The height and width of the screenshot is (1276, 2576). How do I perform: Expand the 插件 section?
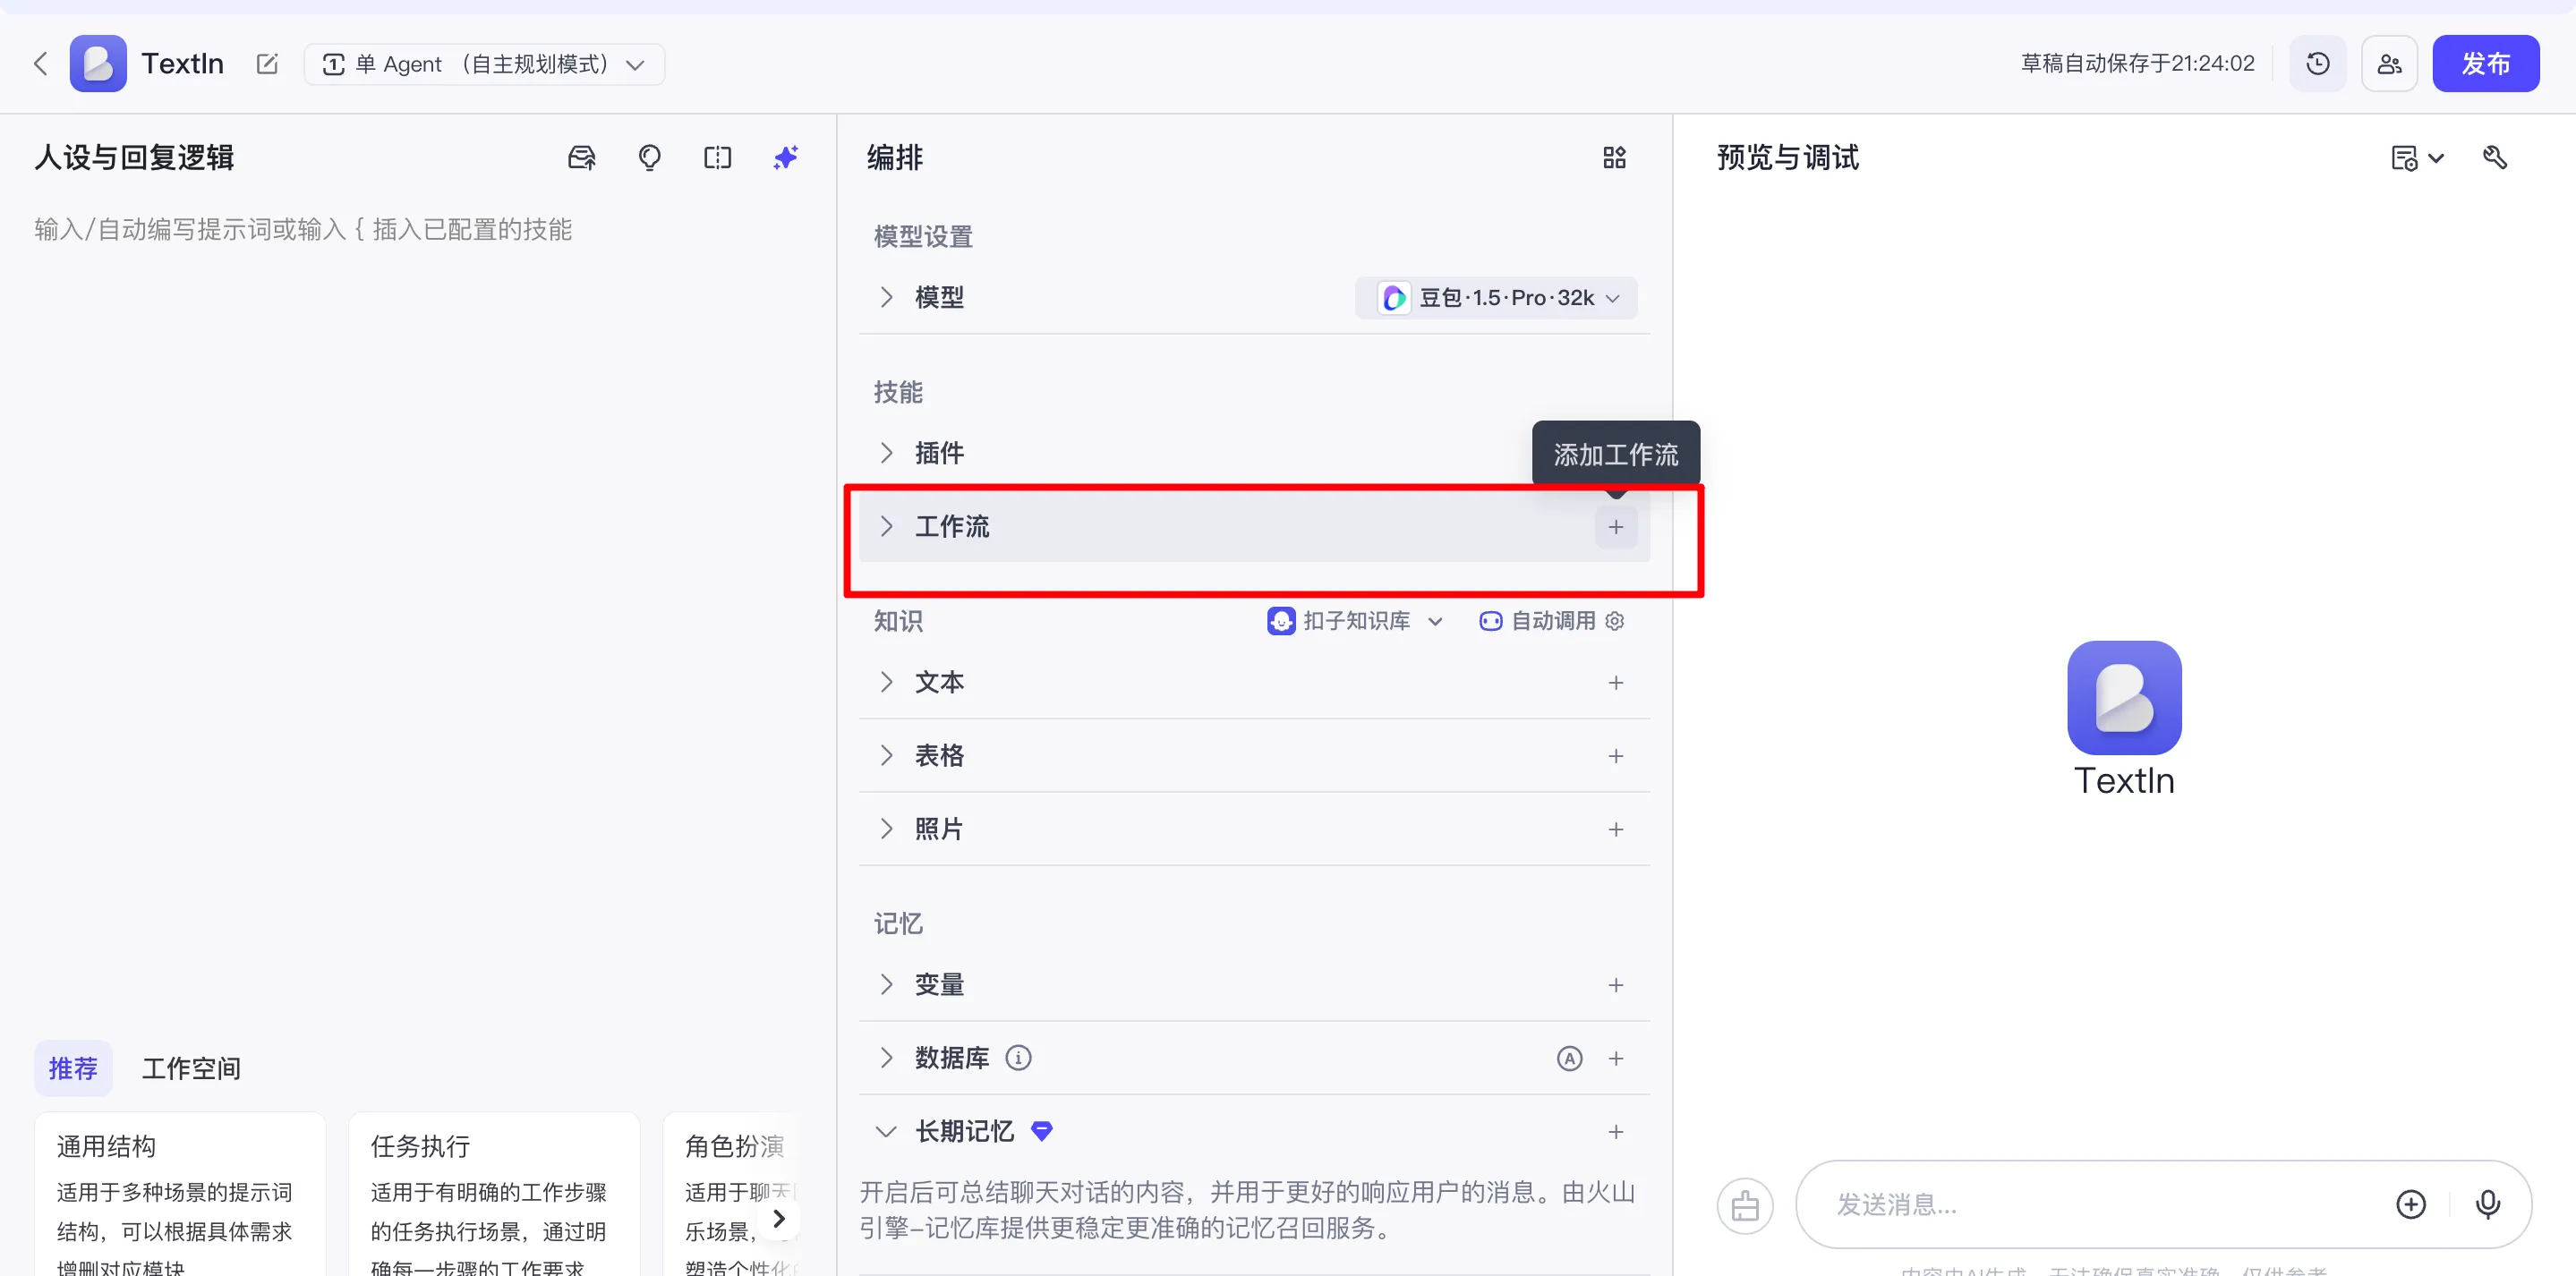pyautogui.click(x=886, y=453)
